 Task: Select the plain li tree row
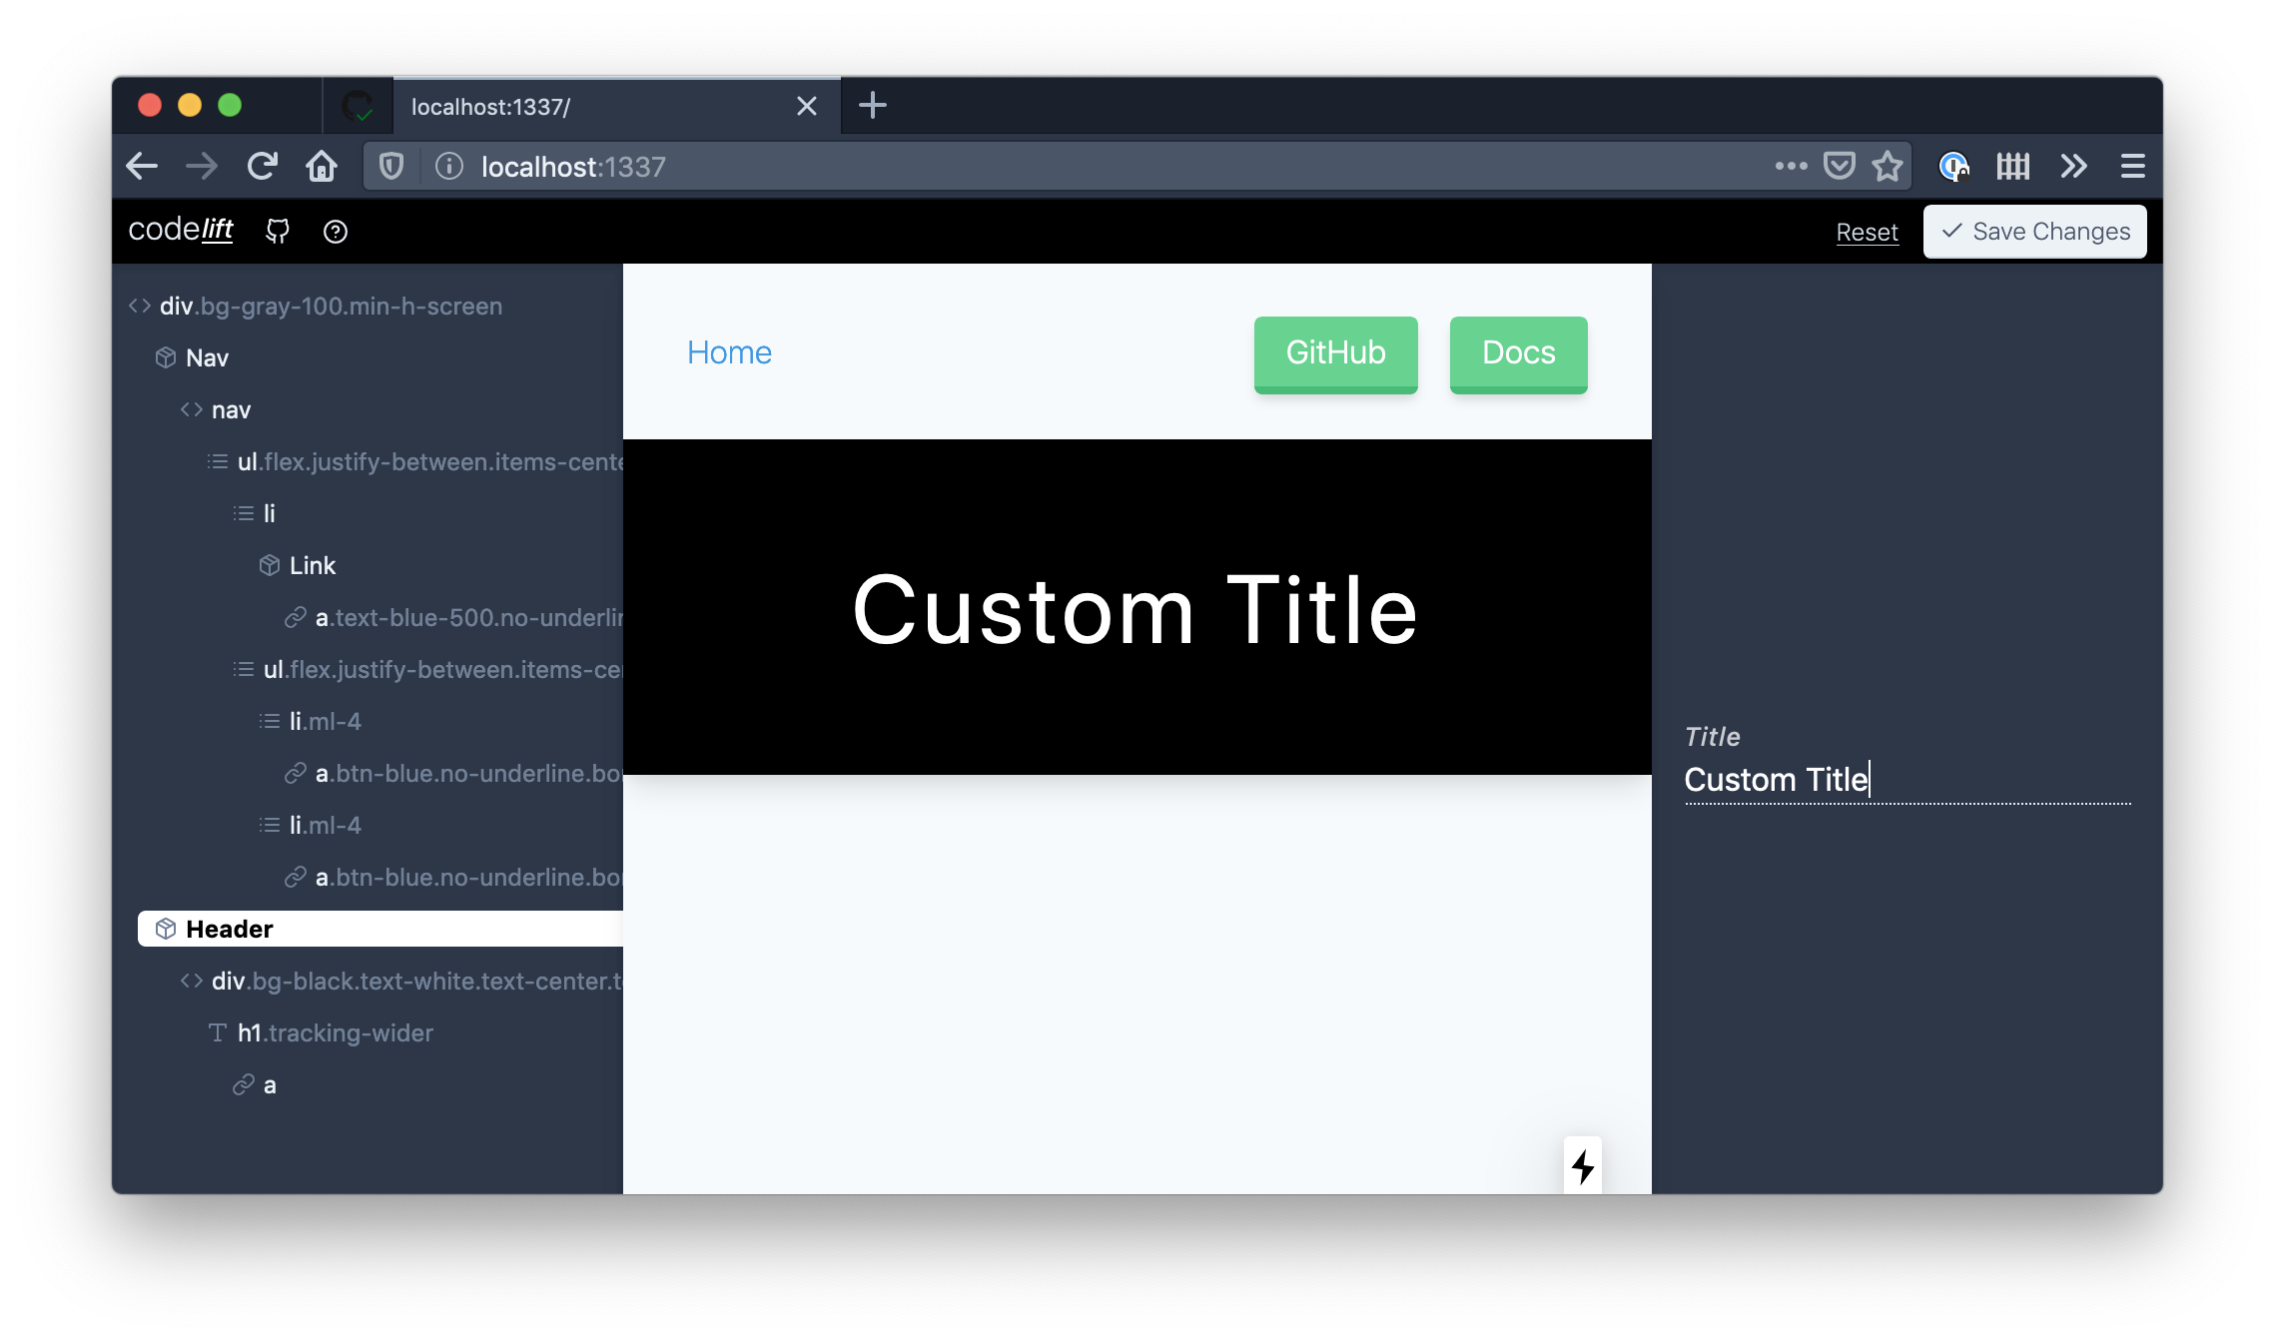pyautogui.click(x=255, y=513)
